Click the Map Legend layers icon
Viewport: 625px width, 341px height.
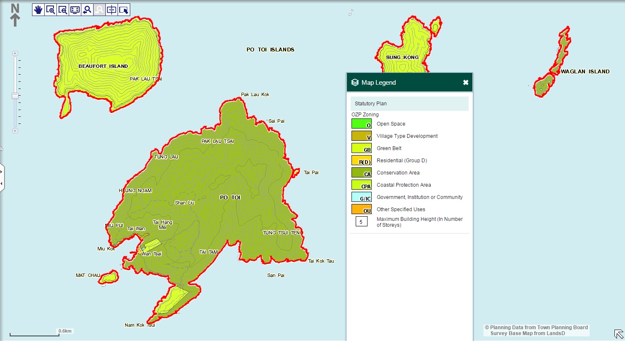click(355, 83)
